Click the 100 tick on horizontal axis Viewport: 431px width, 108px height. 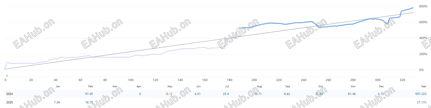coord(131,80)
